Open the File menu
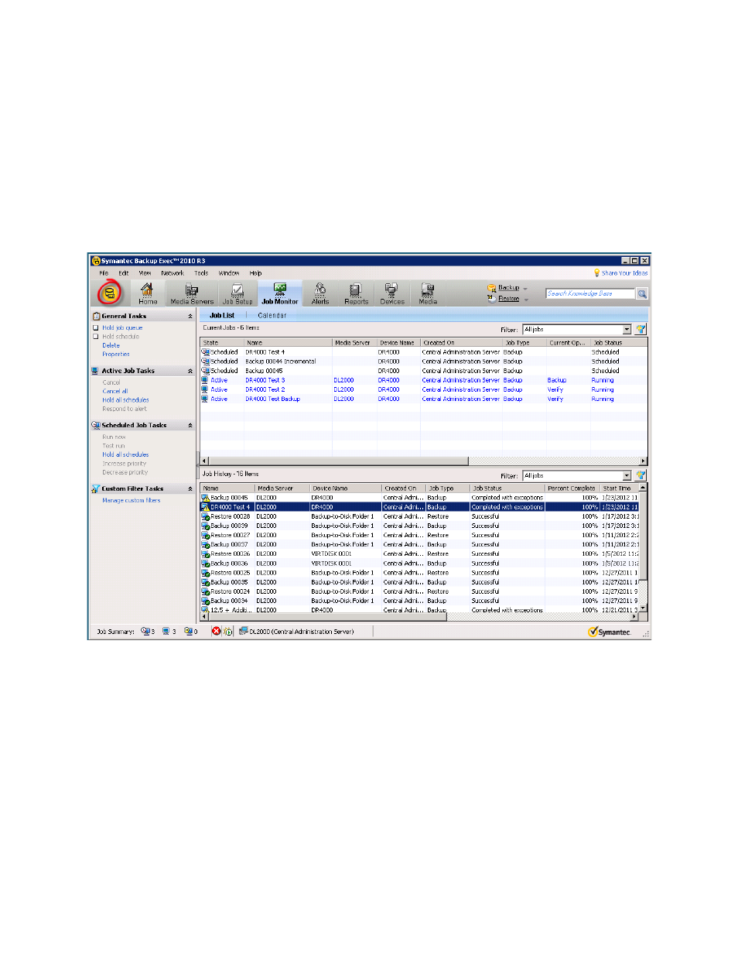 tap(104, 272)
